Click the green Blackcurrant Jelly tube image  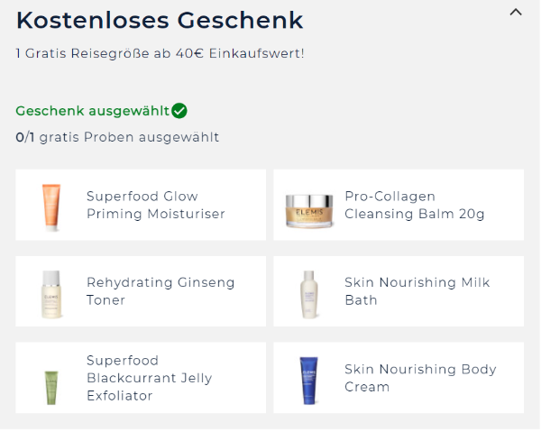click(x=51, y=387)
